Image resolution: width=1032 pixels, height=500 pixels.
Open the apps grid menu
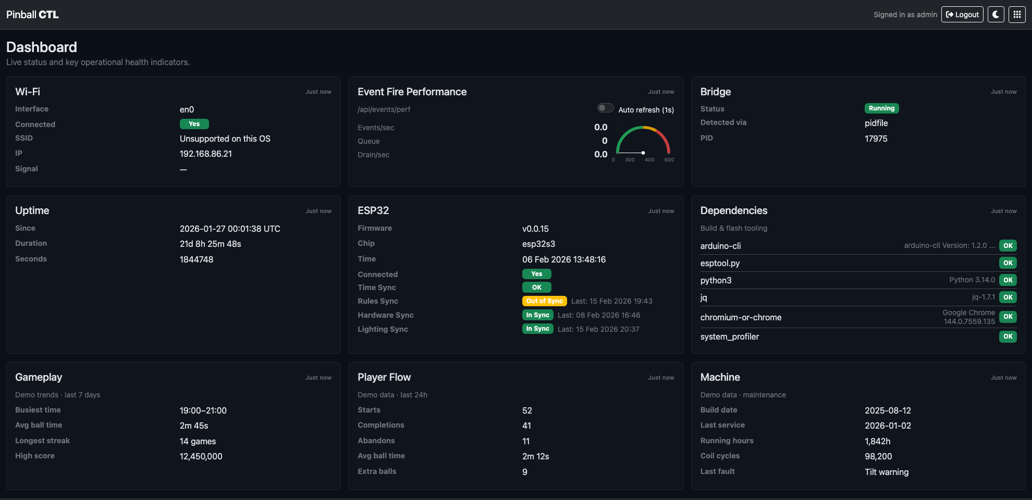(x=1016, y=14)
